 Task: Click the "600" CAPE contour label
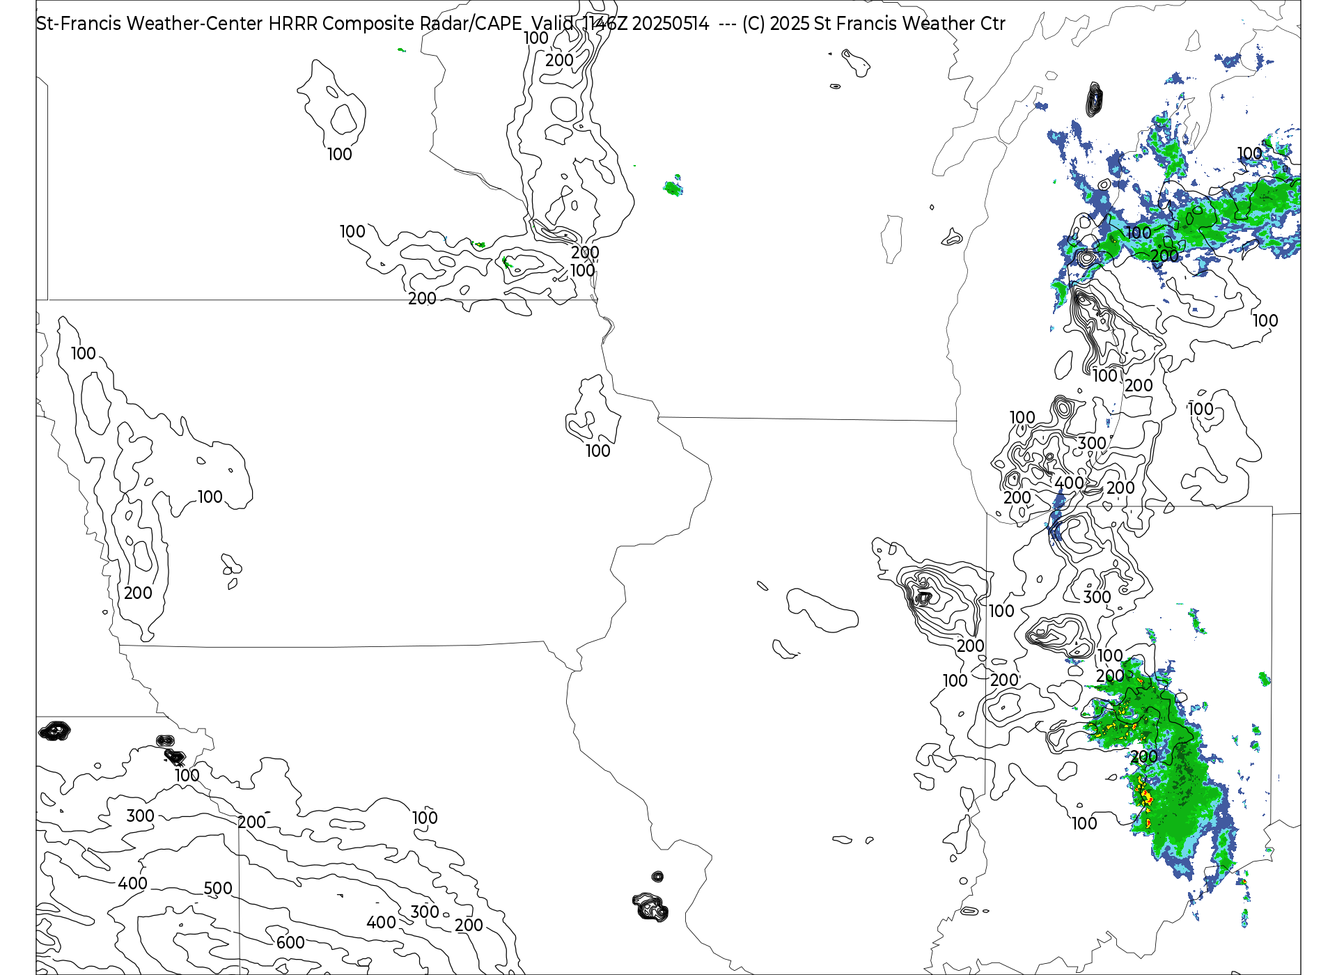tap(290, 943)
